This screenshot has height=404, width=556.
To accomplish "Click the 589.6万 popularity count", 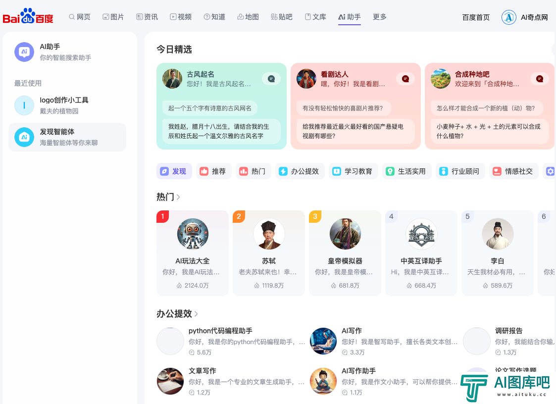I will pos(498,286).
